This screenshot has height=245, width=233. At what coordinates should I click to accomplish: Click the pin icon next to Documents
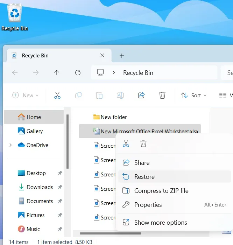pos(60,201)
